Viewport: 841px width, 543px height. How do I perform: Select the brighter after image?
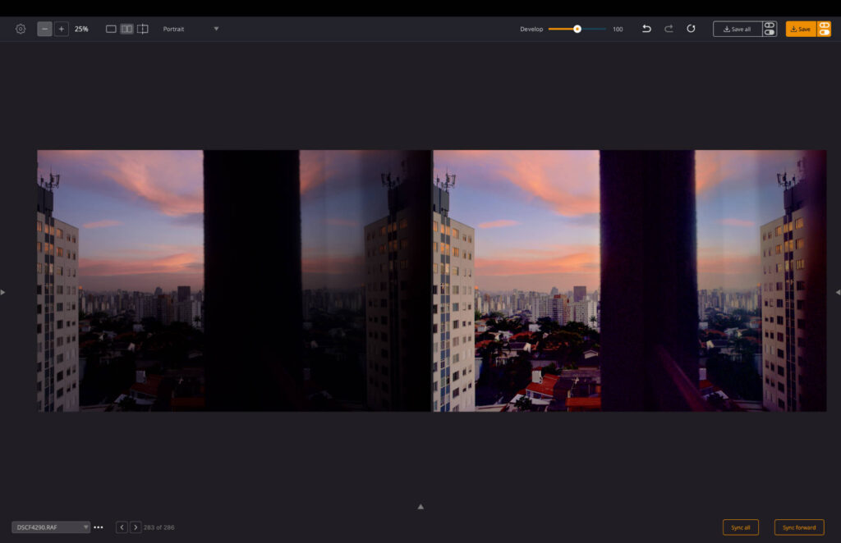click(x=630, y=281)
